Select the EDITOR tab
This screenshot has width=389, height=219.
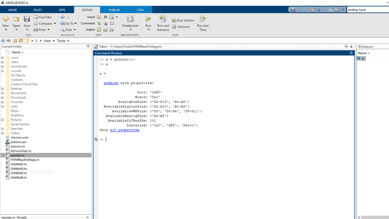pyautogui.click(x=87, y=10)
